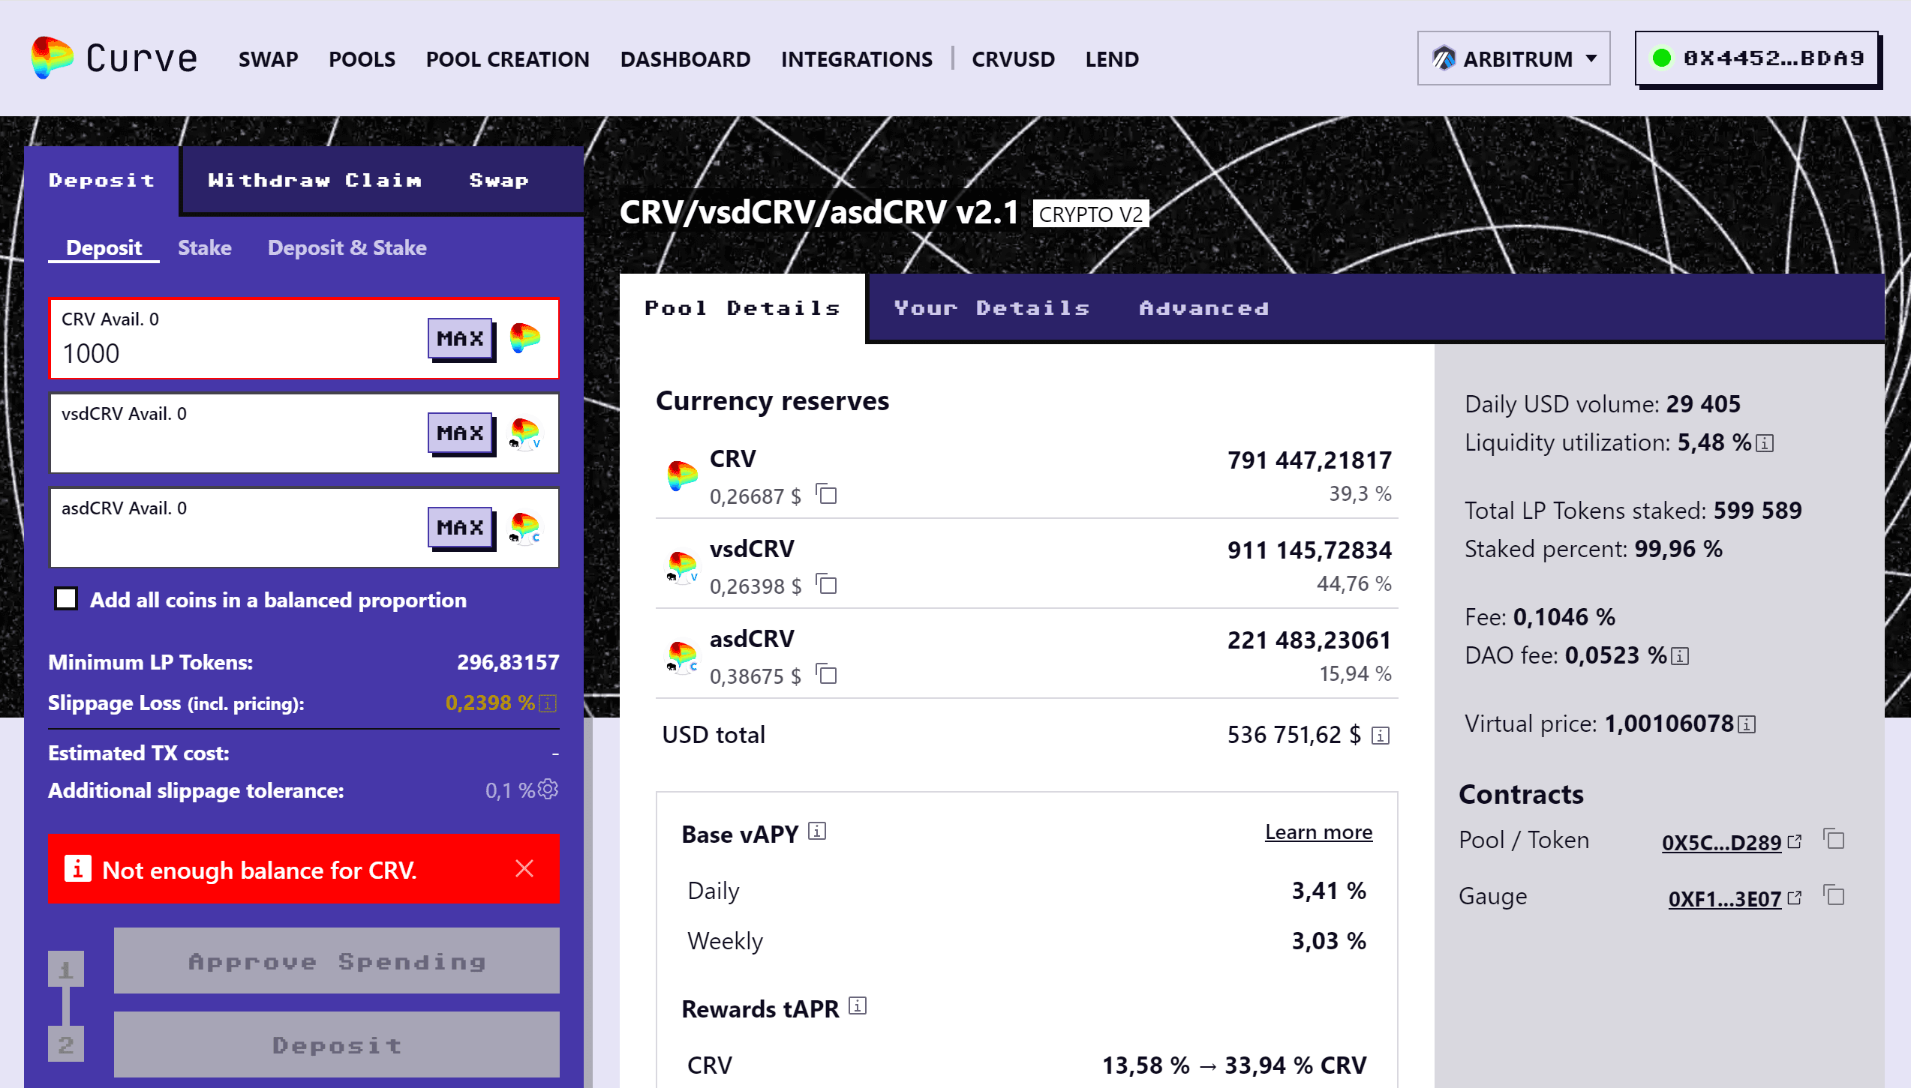1911x1088 pixels.
Task: Select the Deposit sub-tab
Action: (x=104, y=247)
